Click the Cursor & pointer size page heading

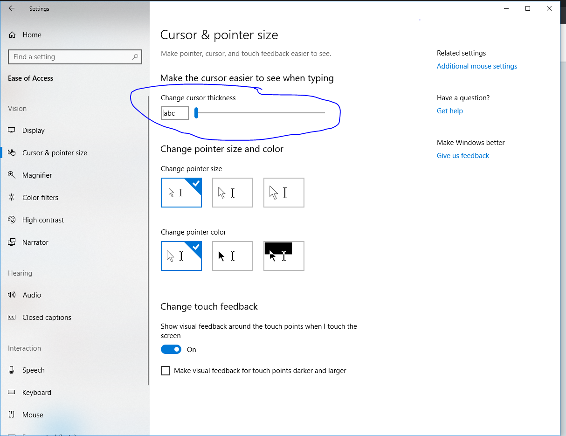click(219, 35)
